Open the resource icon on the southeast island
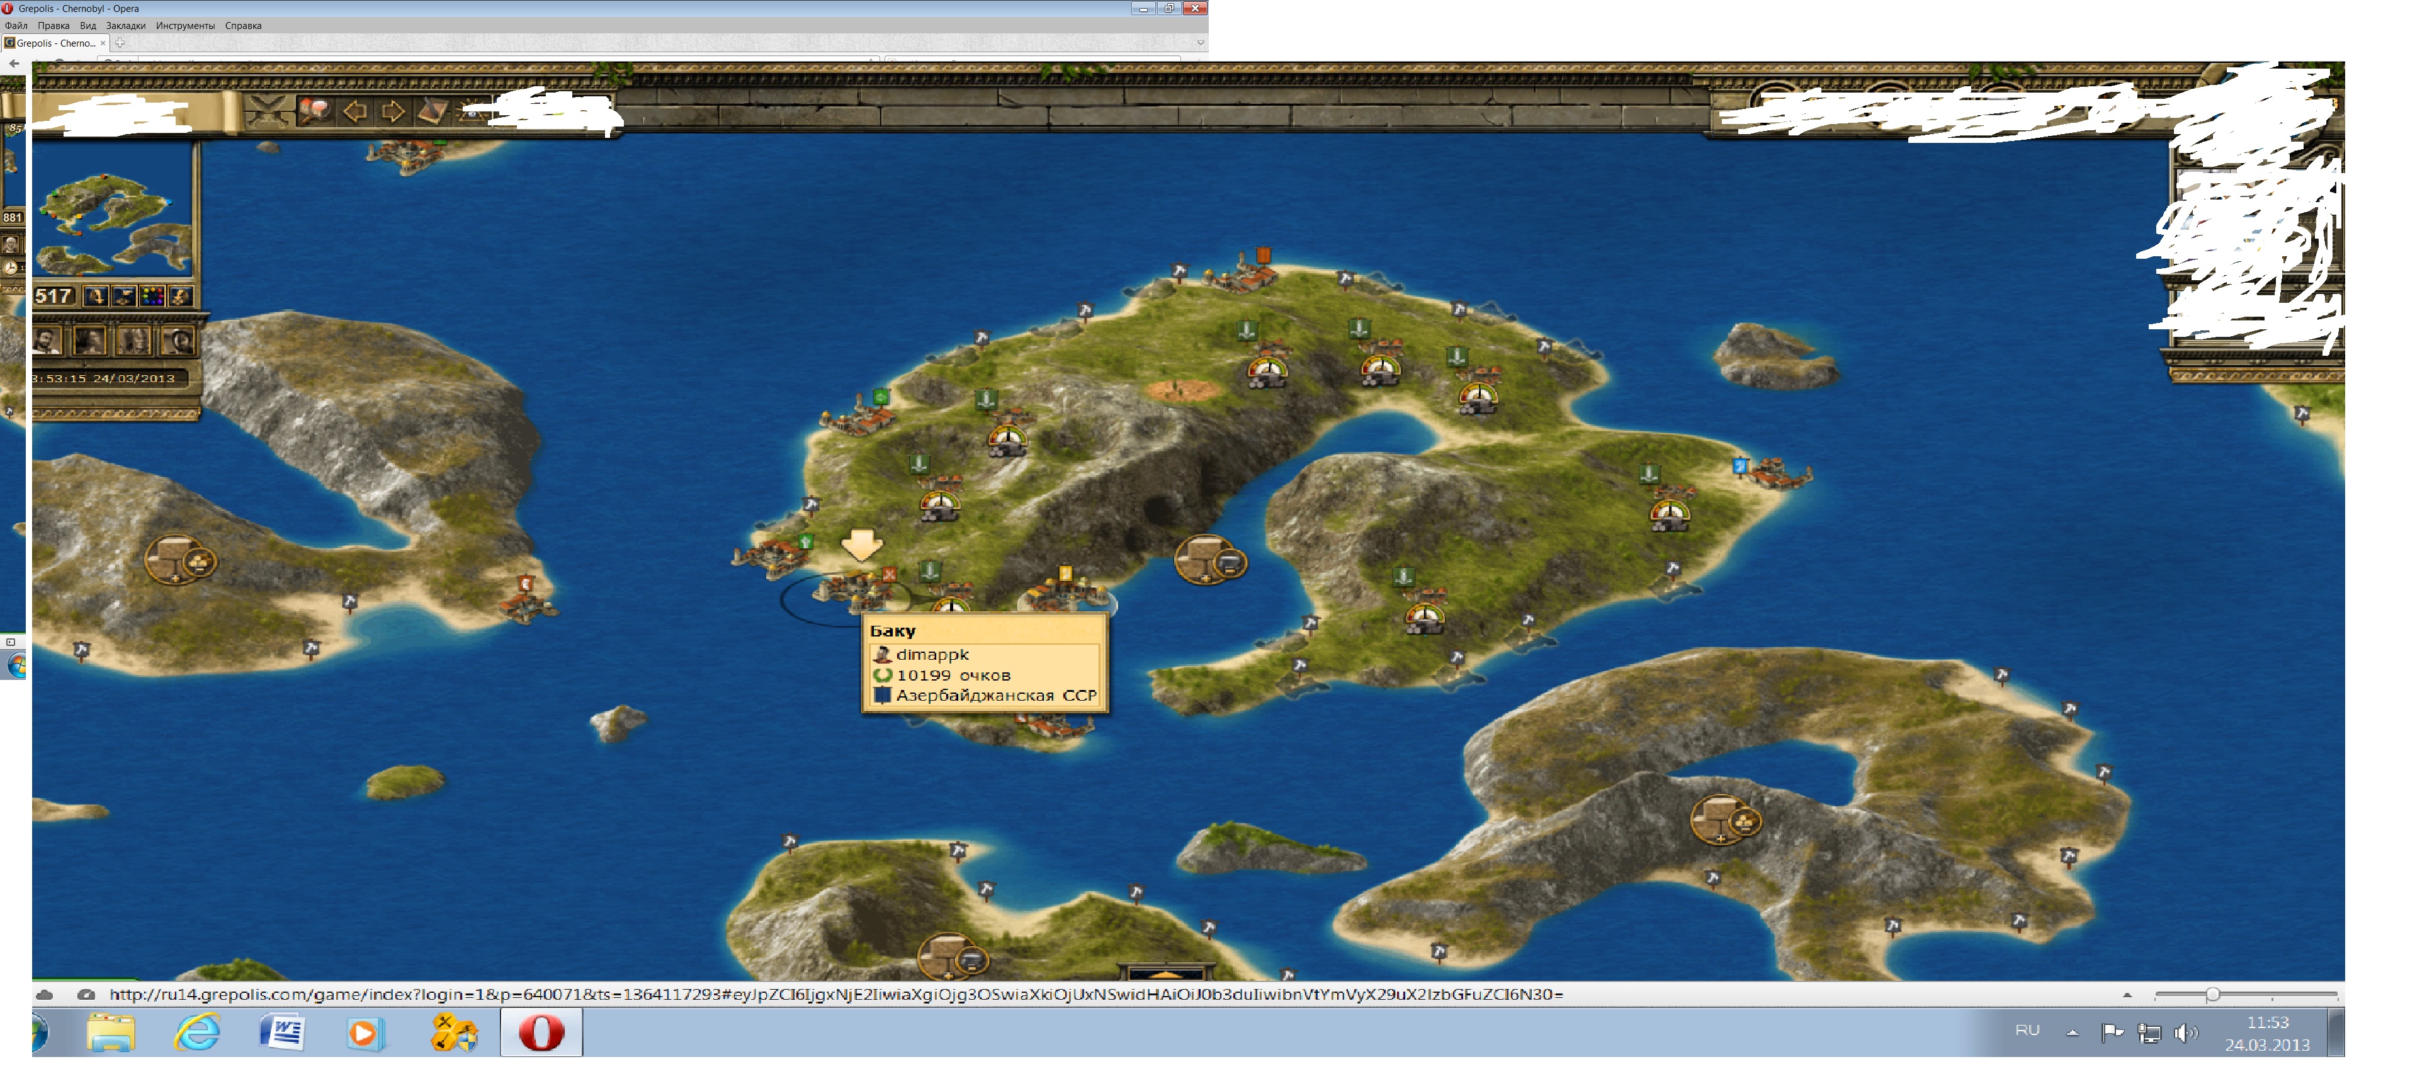Viewport: 2410px width, 1069px height. 1725,819
